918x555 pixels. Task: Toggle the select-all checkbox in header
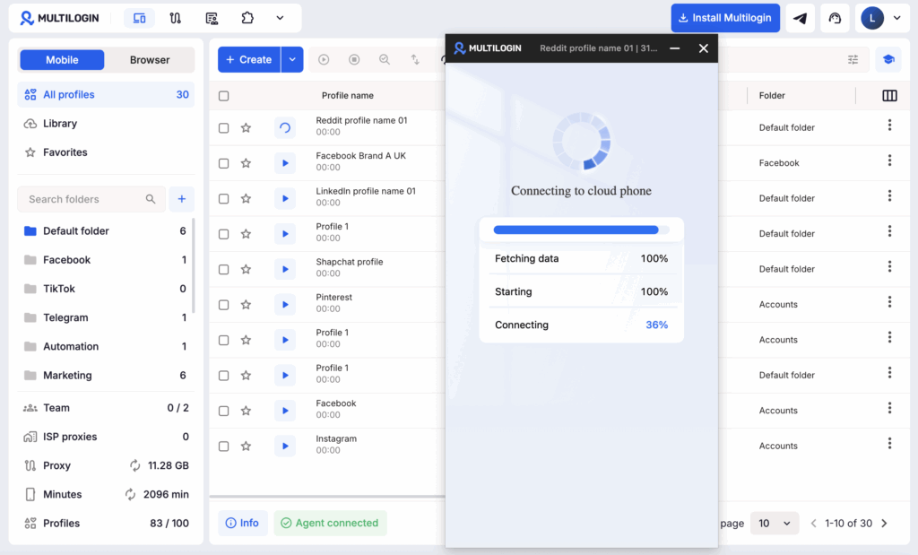click(223, 96)
